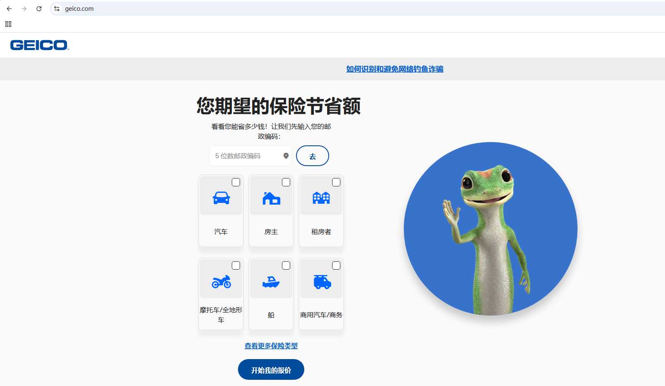The image size is (665, 386).
Task: Click the 去 button
Action: [x=313, y=156]
